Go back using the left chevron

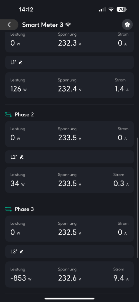(9, 24)
